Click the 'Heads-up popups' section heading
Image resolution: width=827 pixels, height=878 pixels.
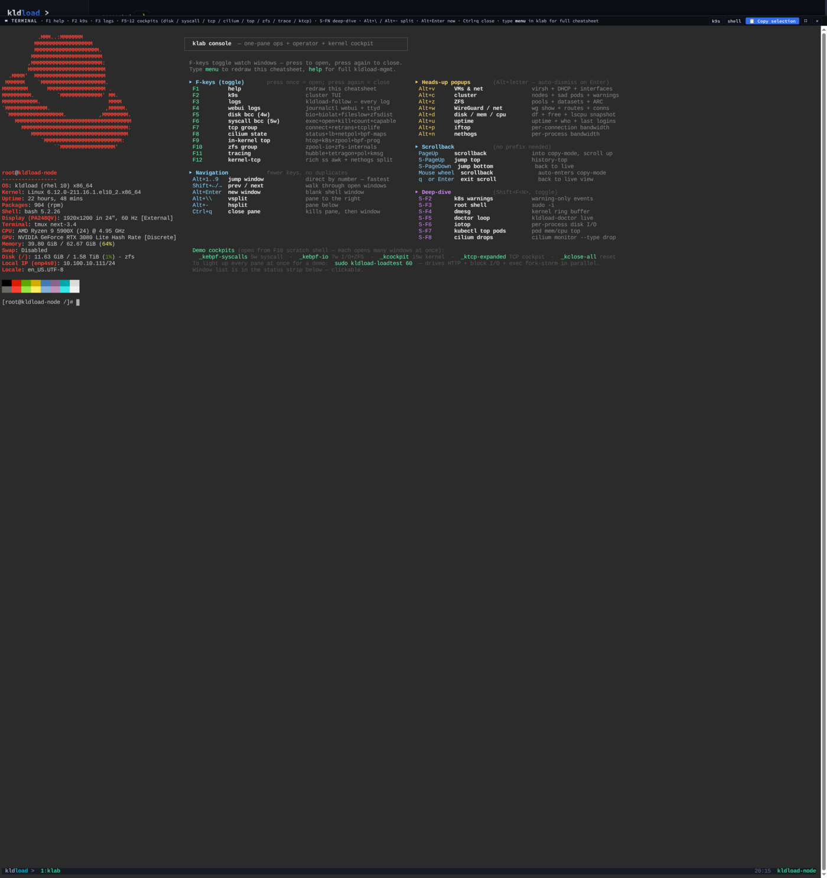(446, 82)
